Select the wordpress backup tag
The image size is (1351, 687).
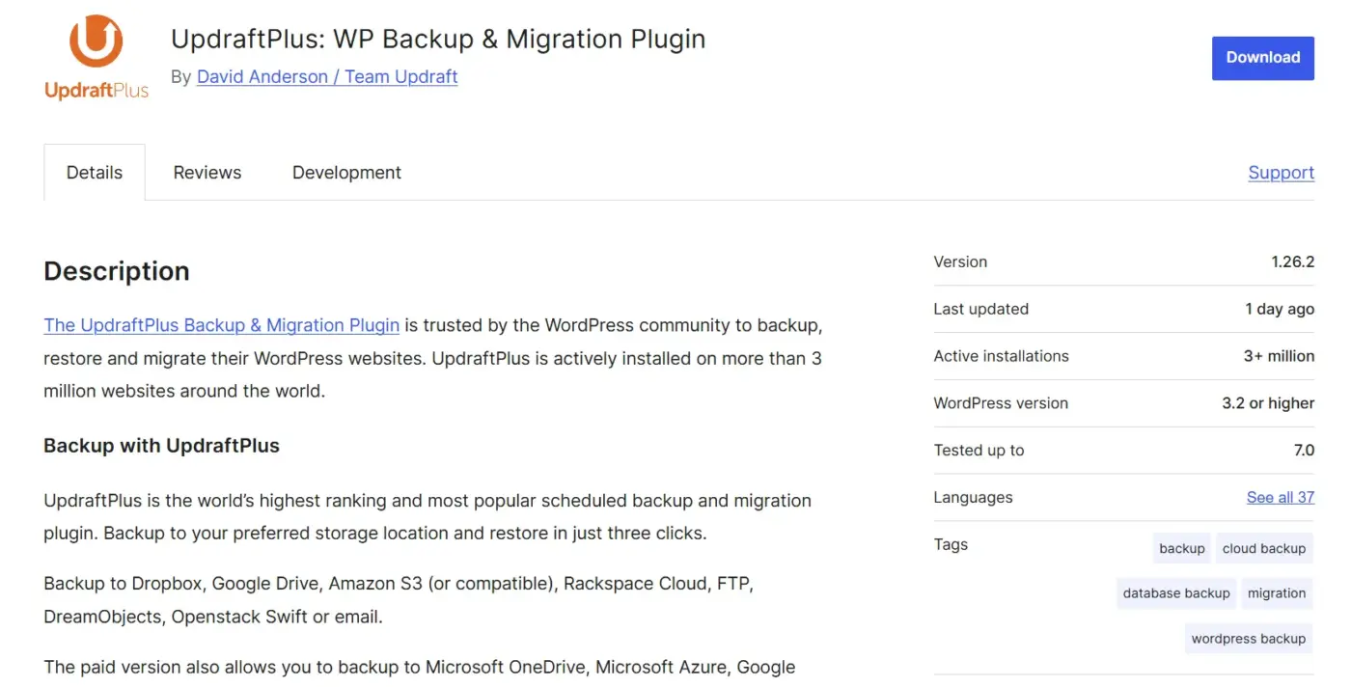tap(1248, 639)
